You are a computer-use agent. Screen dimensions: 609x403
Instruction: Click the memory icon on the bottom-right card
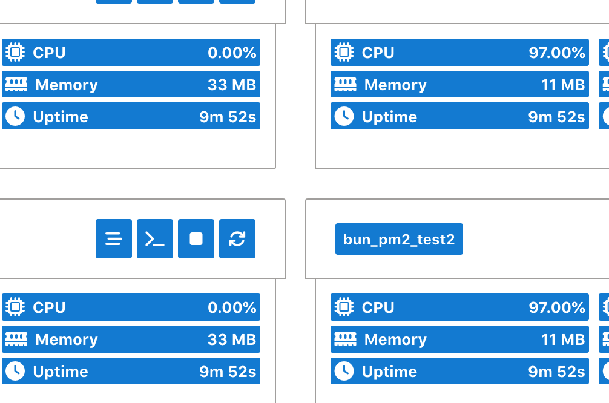[344, 339]
